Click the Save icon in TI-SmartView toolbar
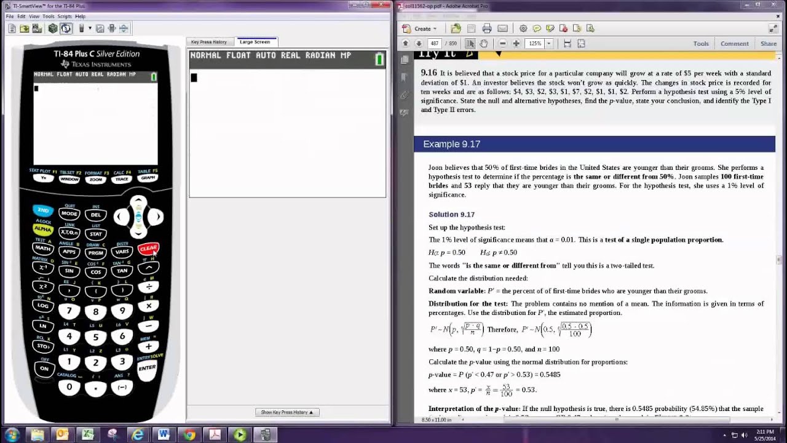The image size is (787, 443). [x=36, y=28]
